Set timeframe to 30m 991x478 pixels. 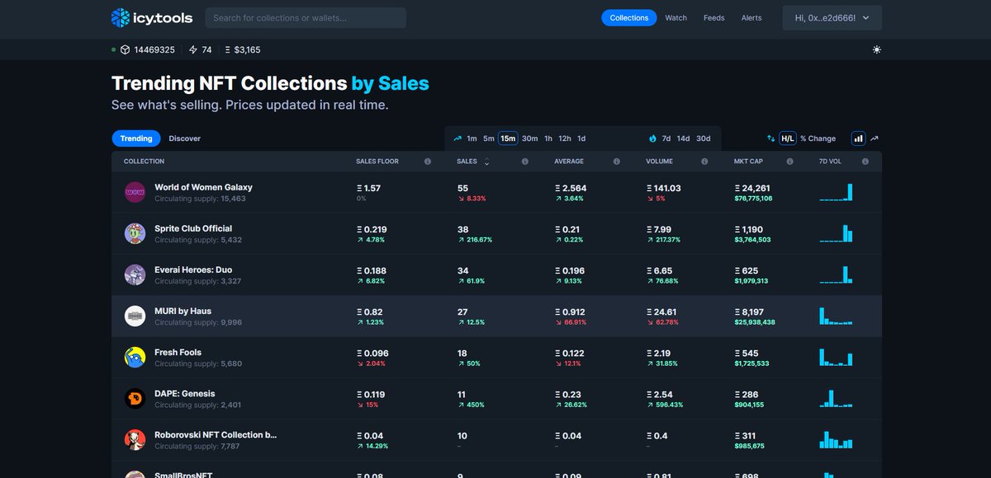coord(529,138)
